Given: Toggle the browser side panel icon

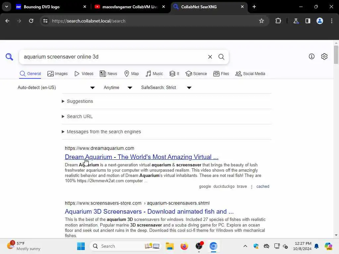Looking at the screenshot, I should click(x=308, y=21).
